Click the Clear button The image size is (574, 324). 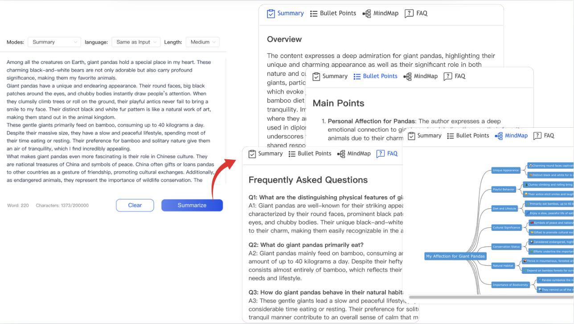135,205
